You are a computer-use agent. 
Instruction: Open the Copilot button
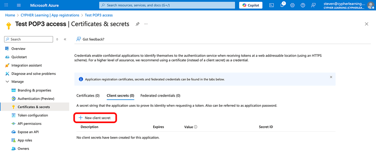[251, 5]
